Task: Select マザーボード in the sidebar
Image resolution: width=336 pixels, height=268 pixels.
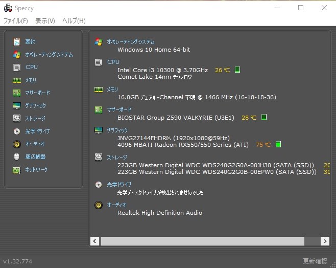Action: point(37,93)
